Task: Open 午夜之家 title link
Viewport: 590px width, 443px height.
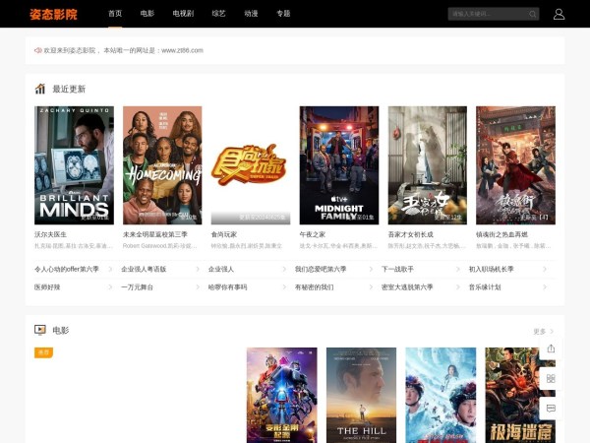Action: pos(313,234)
